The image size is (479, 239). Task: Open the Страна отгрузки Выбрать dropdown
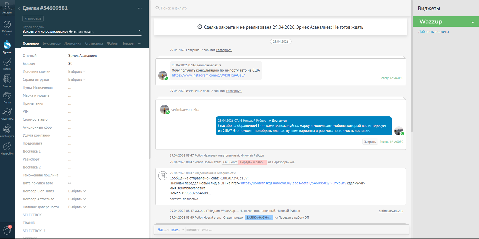(77, 80)
